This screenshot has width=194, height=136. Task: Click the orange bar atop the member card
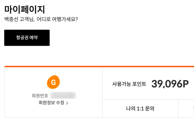pyautogui.click(x=99, y=67)
